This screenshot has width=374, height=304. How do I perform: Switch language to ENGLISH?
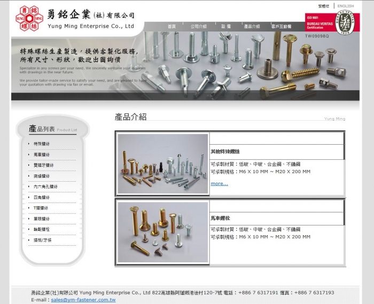click(x=345, y=6)
